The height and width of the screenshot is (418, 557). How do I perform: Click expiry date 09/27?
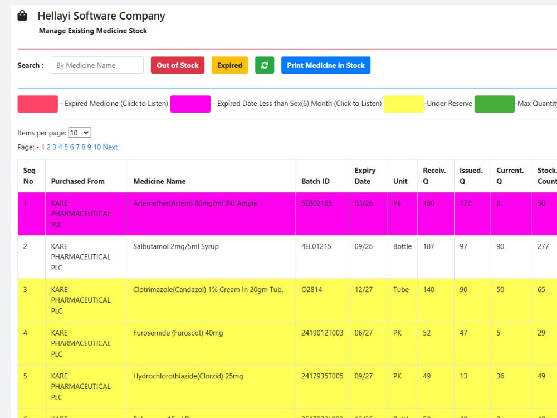point(364,376)
